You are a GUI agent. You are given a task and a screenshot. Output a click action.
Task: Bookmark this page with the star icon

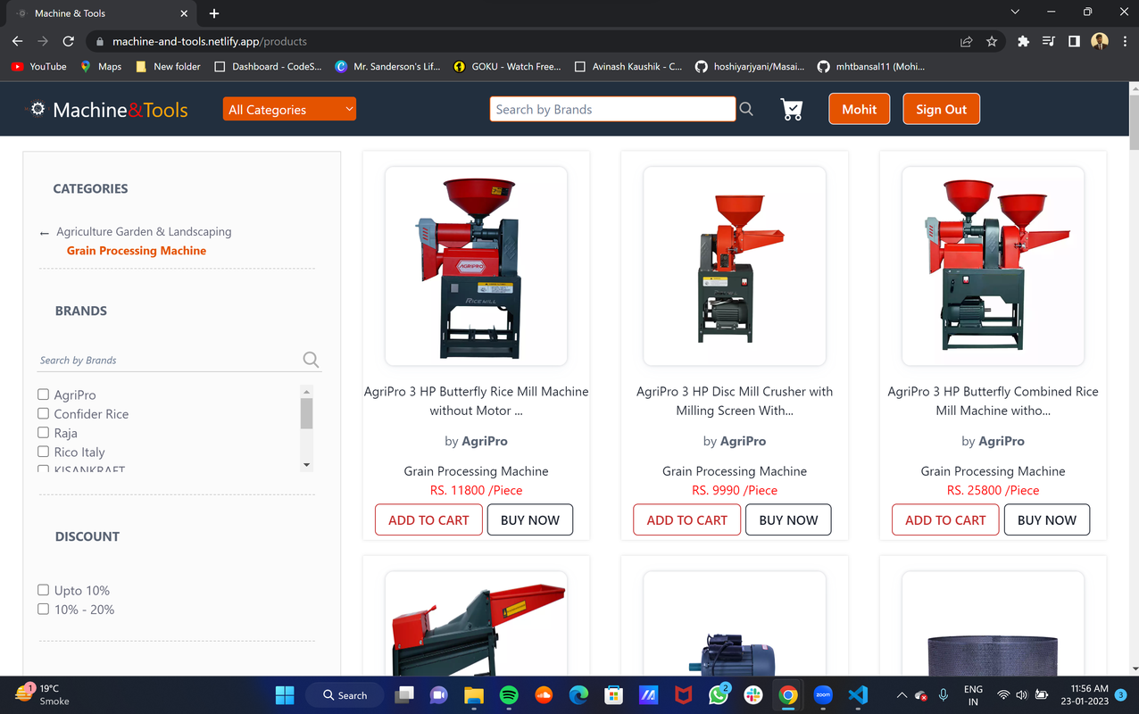click(992, 41)
